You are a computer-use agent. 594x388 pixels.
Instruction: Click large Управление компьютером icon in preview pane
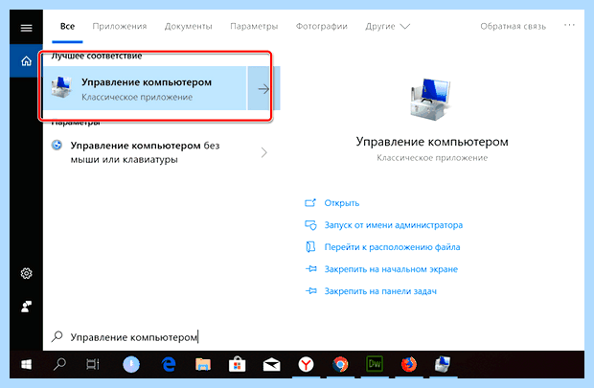coord(431,100)
